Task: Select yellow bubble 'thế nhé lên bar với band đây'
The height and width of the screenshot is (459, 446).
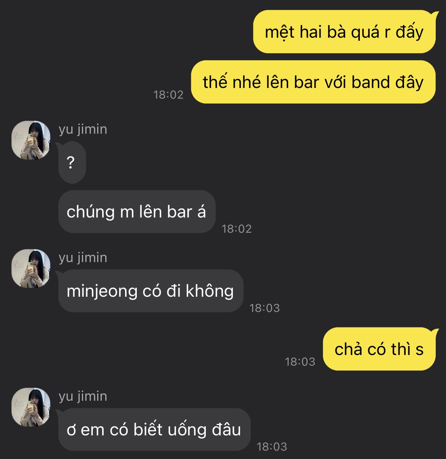Action: coord(313,82)
